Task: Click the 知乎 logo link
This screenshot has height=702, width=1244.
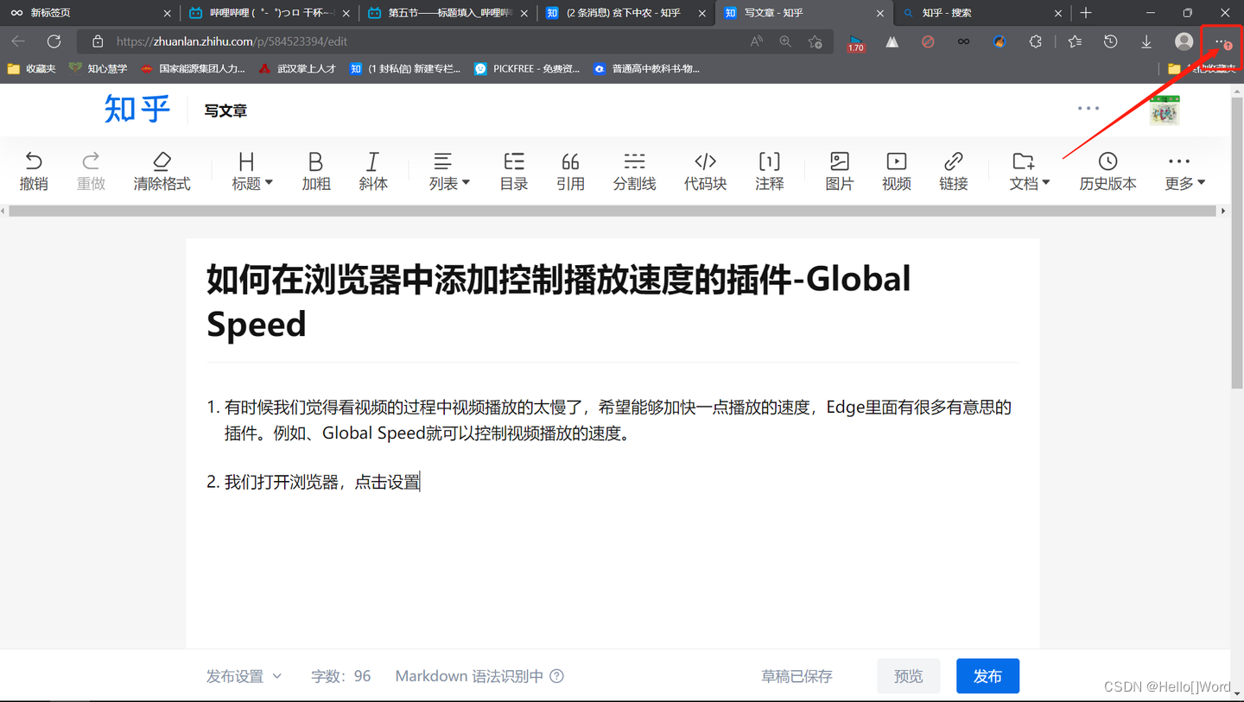Action: pos(137,110)
